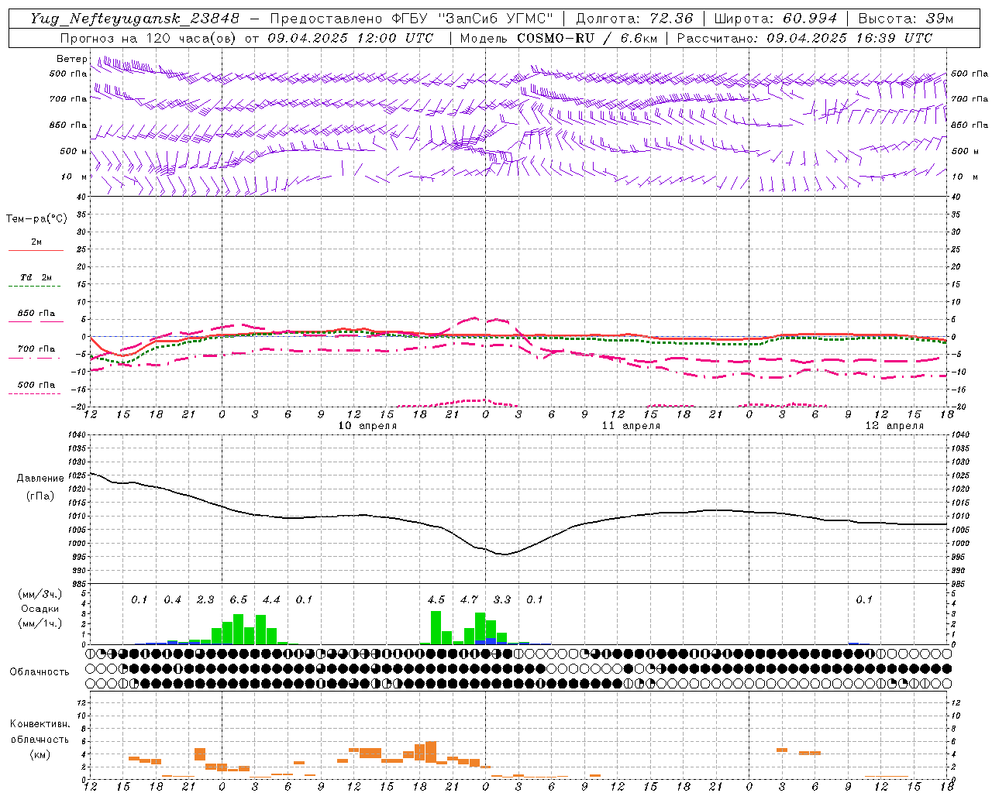Viewport: 992px width, 793px height.
Task: Click the (мм/3ч.) units label
Action: [40, 594]
